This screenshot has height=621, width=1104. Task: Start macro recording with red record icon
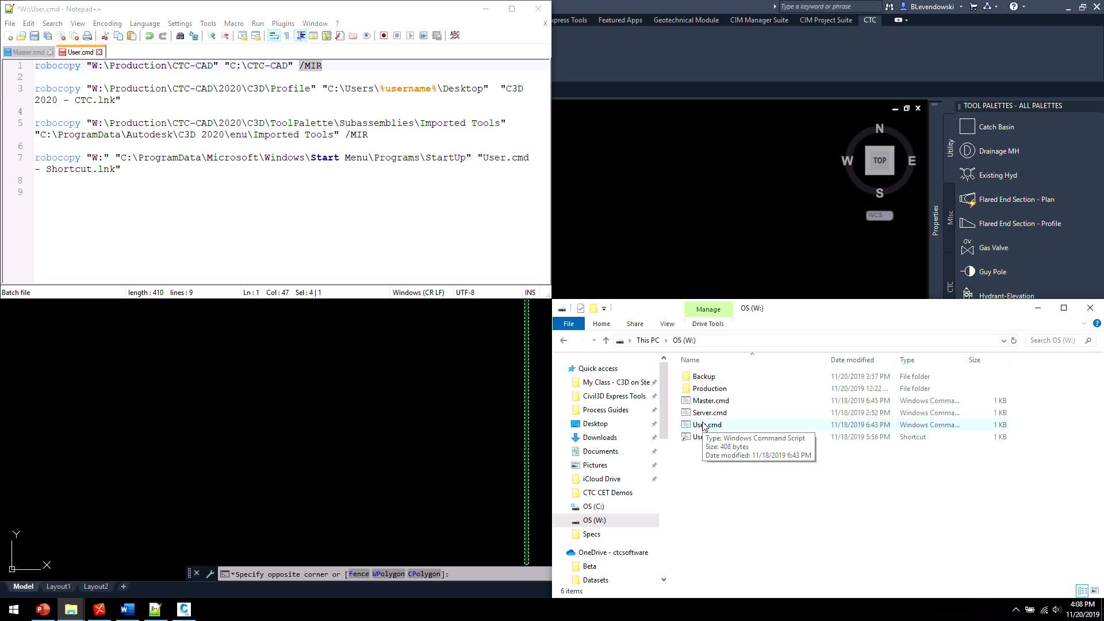click(x=384, y=36)
